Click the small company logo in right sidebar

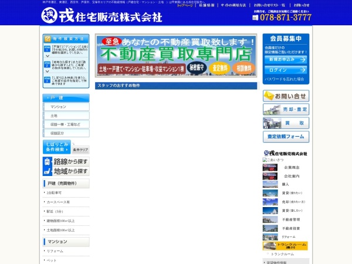coord(286,153)
